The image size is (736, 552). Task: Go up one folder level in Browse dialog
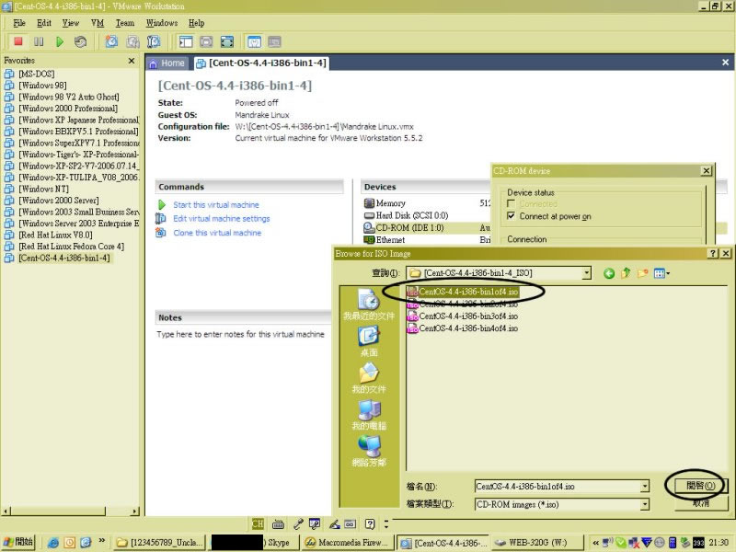(626, 273)
